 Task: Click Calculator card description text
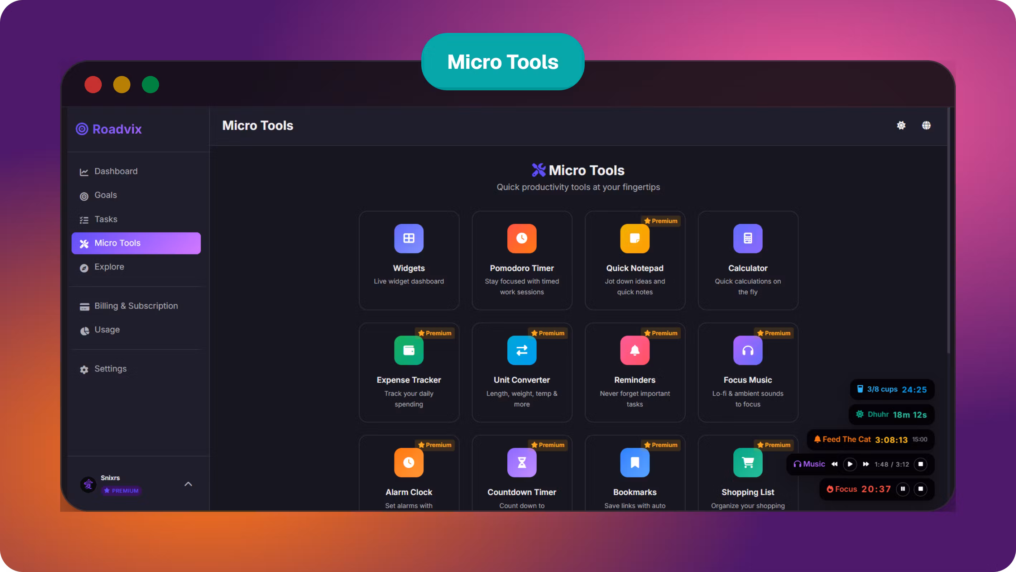(748, 287)
